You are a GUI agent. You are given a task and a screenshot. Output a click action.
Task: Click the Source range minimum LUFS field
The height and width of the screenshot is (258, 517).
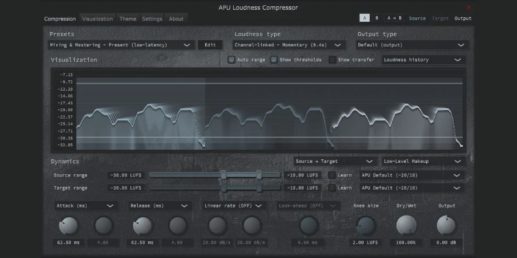126,175
